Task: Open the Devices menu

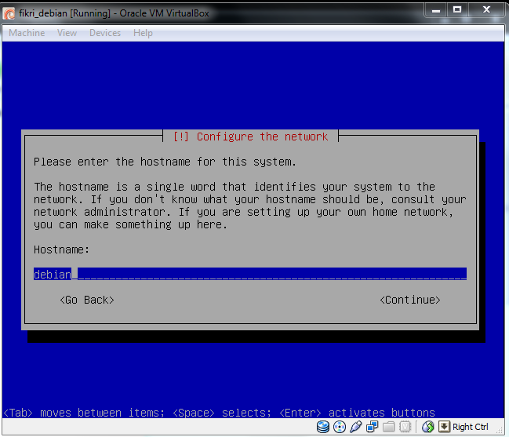Action: click(105, 33)
